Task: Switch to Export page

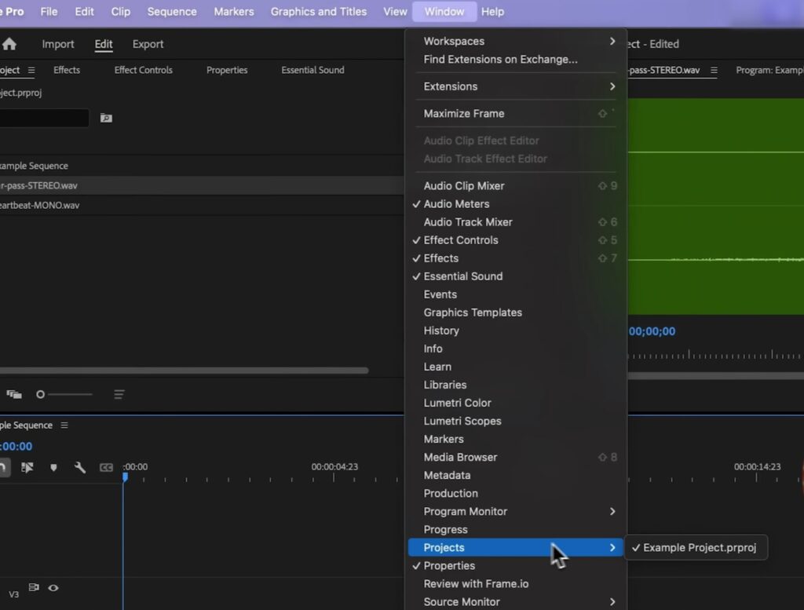Action: tap(148, 44)
